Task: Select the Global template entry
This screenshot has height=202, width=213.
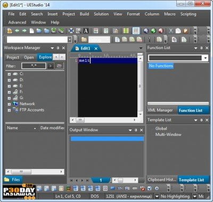Action: click(161, 128)
